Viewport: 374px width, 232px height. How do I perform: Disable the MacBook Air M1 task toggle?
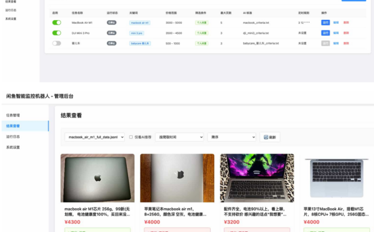point(57,22)
